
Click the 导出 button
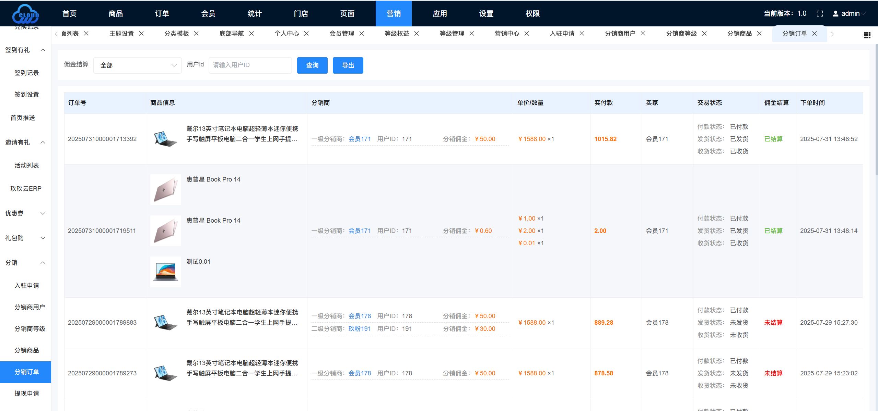pos(348,65)
